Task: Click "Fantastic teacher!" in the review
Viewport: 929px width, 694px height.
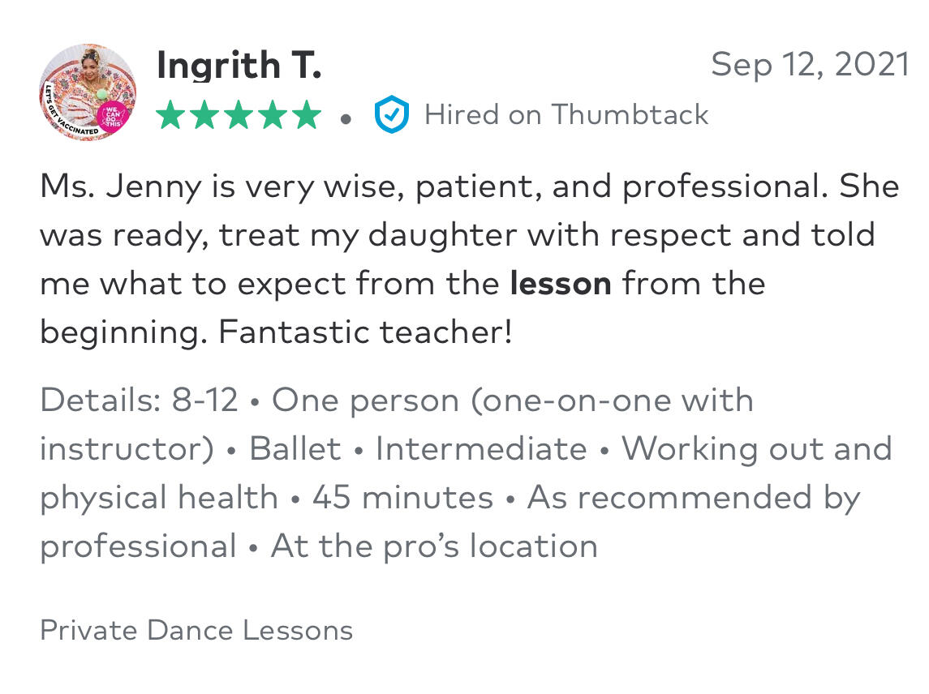Action: [x=365, y=332]
